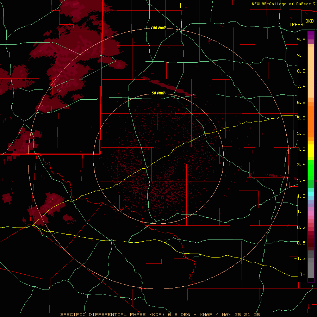Click the 100 NMI range ring label
The image size is (317, 317).
coord(158,28)
